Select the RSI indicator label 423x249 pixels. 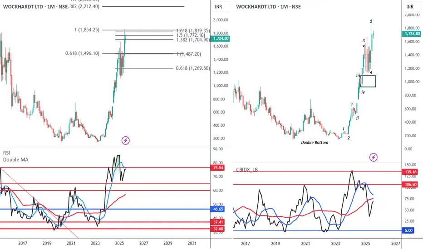point(6,153)
